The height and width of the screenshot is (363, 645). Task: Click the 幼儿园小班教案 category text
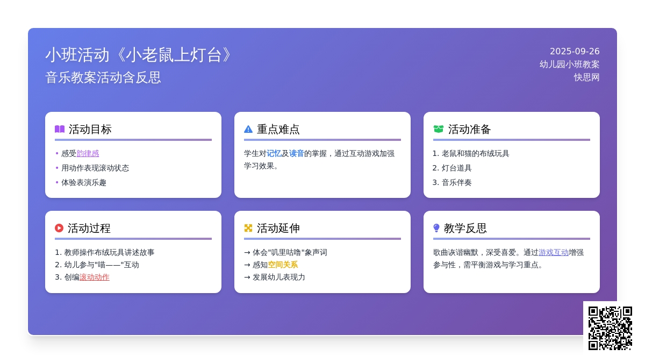[569, 65]
